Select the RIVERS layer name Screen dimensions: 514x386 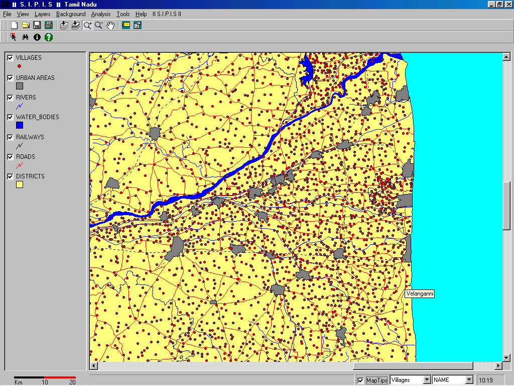click(26, 98)
